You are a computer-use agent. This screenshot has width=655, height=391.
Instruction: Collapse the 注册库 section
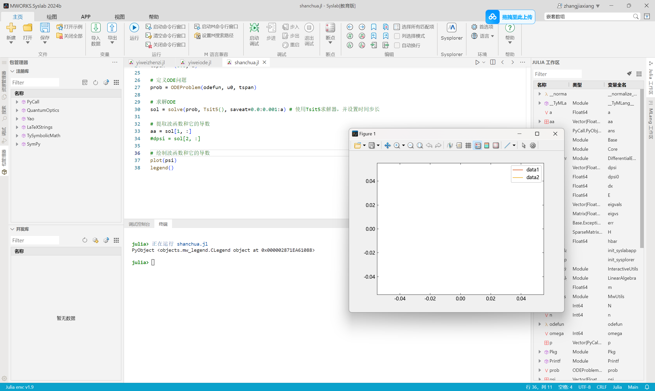(x=12, y=71)
